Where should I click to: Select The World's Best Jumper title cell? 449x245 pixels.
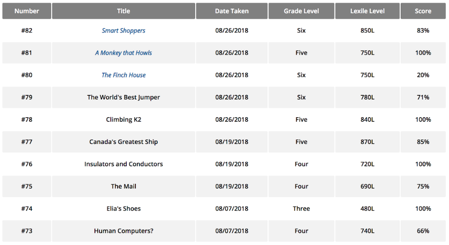click(x=124, y=97)
